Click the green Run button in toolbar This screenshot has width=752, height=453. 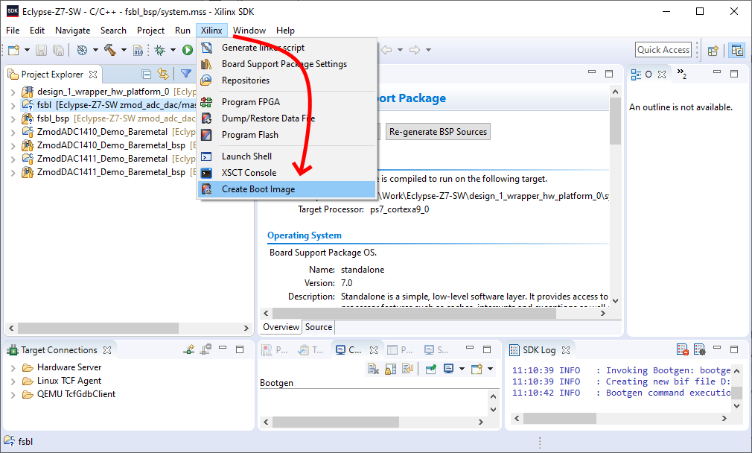point(188,50)
